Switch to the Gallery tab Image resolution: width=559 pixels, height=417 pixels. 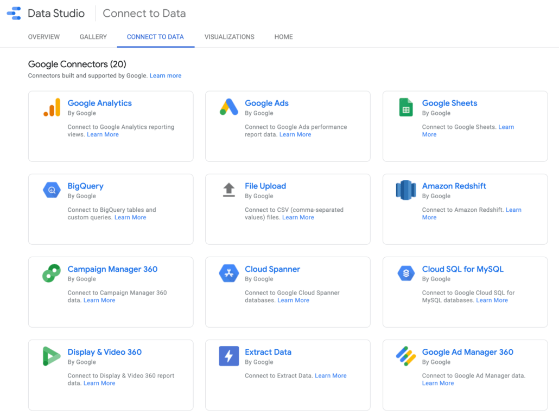pos(93,37)
